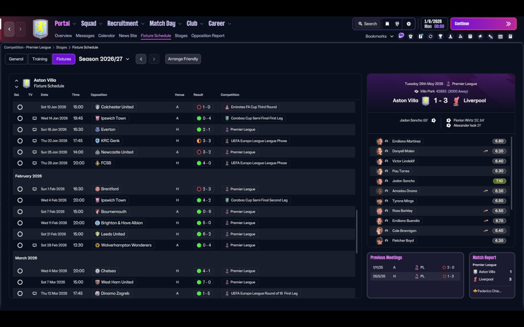524x327 pixels.
Task: Expand the Match Day menu dropdown
Action: click(179, 24)
